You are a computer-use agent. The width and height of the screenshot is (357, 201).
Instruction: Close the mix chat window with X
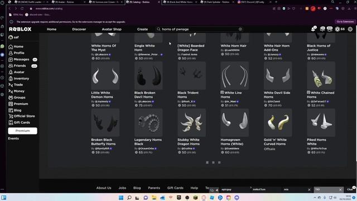coord(309,190)
